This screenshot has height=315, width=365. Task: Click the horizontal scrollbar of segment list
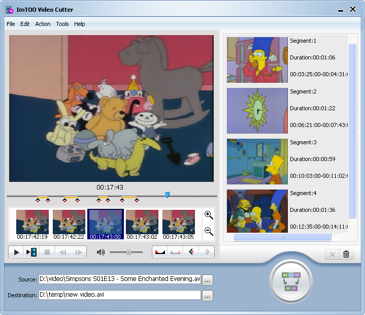coord(282,237)
